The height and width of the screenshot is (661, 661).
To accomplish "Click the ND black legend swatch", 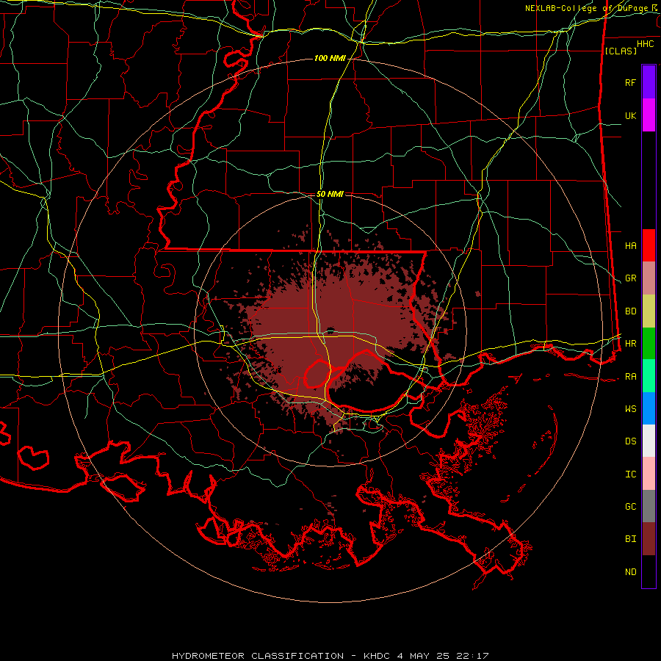I will coord(649,571).
